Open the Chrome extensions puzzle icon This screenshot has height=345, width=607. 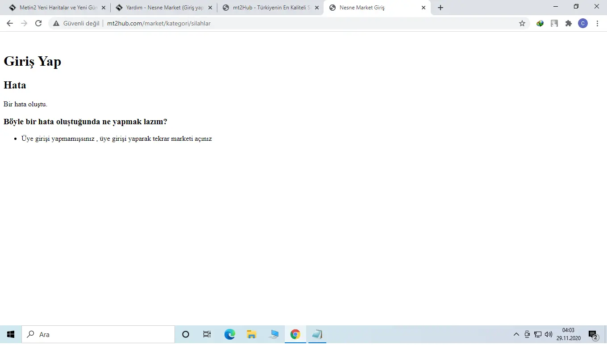(x=568, y=23)
